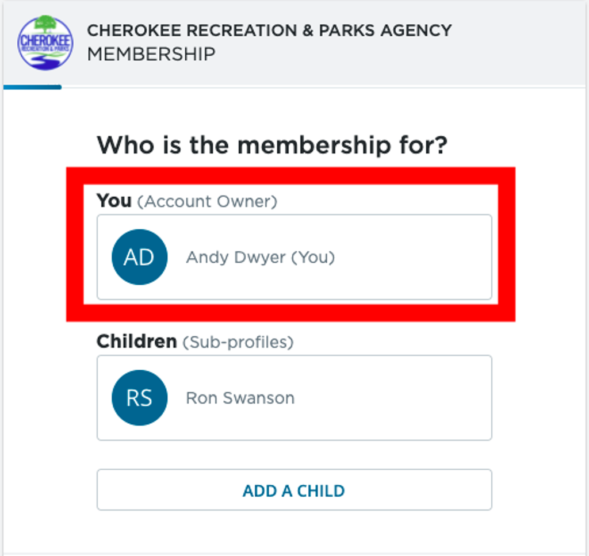
Task: Click the Ron Swanson name text
Action: click(240, 398)
